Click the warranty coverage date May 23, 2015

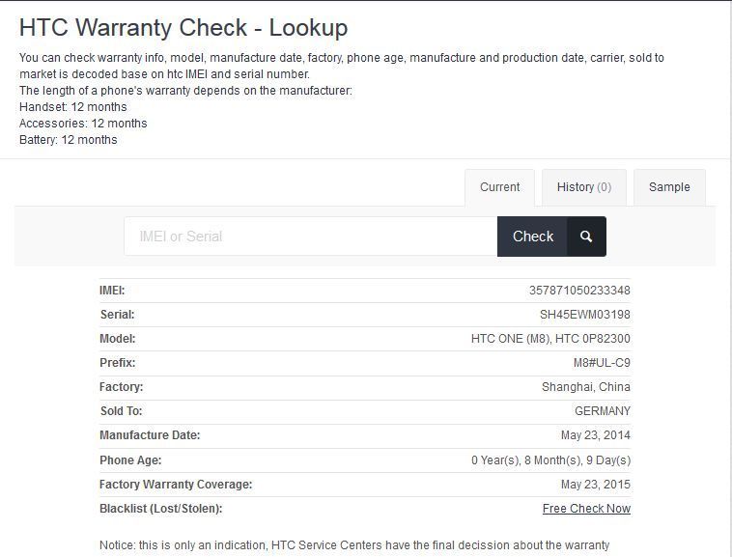(595, 485)
